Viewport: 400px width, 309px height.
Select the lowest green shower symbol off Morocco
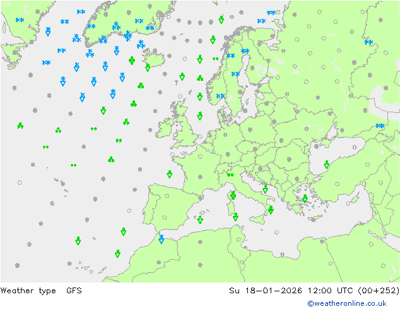117,254
